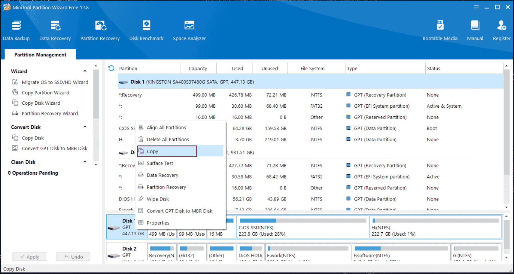Select Convert GPT Disk to MBR Disk in context menu
Image resolution: width=514 pixels, height=274 pixels.
180,211
